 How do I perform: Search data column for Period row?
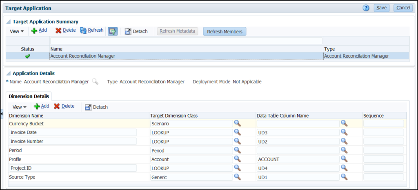point(344,150)
